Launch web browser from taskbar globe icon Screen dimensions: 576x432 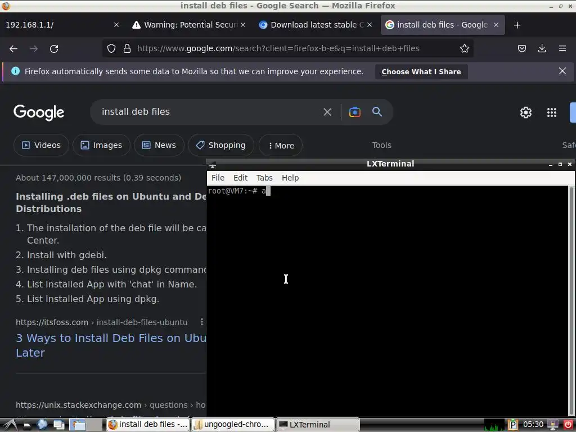point(42,425)
